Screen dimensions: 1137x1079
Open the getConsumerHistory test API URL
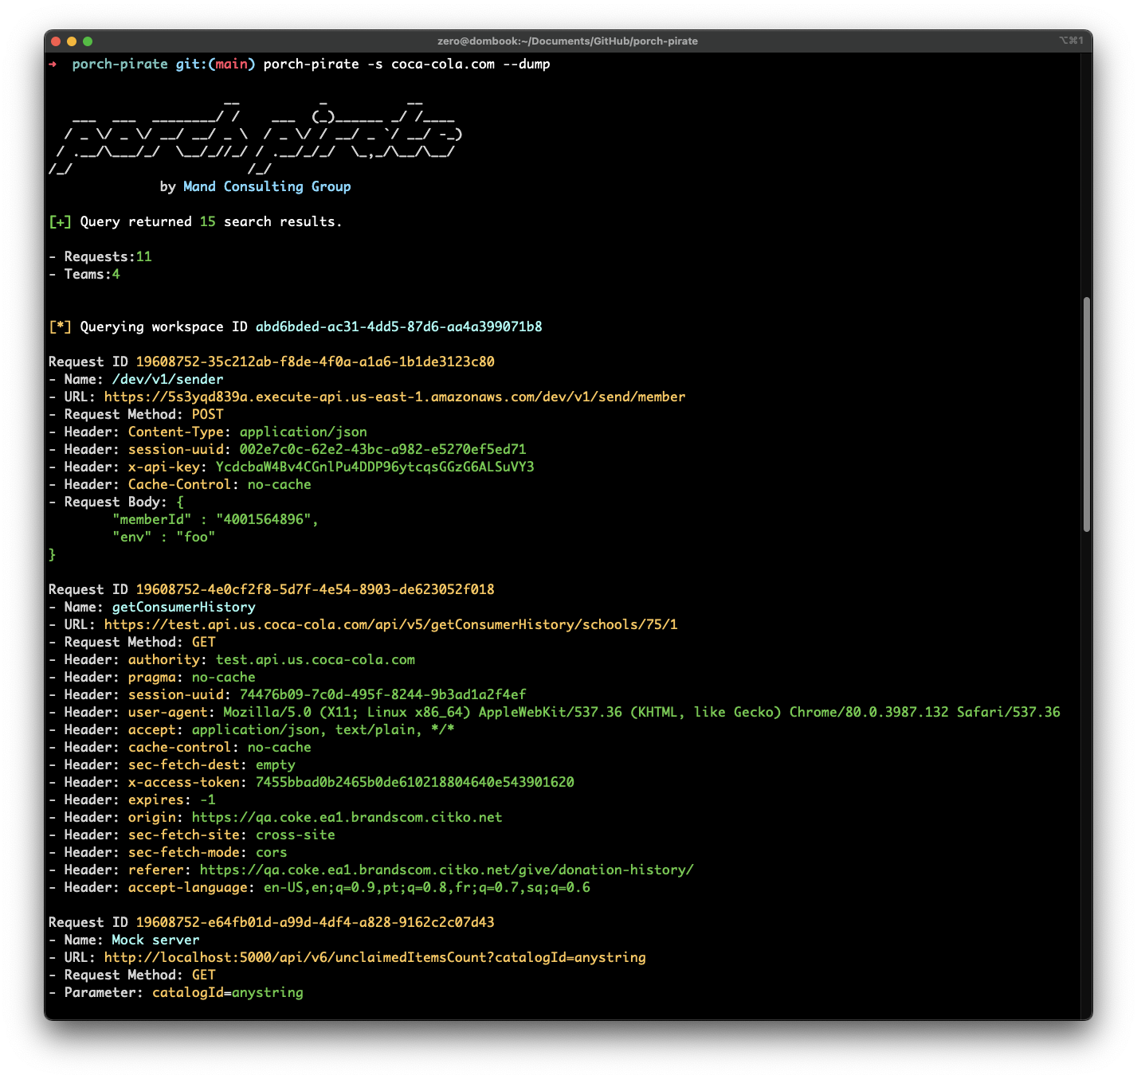click(x=390, y=624)
